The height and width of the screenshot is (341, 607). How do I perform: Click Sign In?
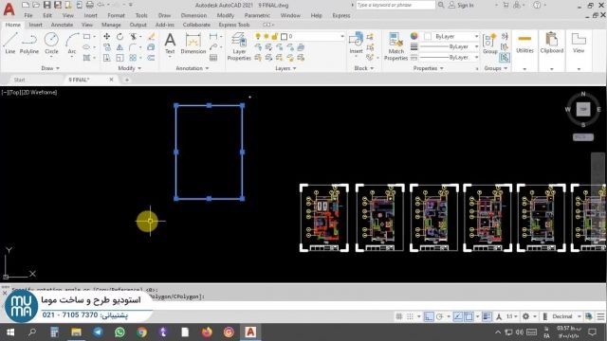pos(461,5)
